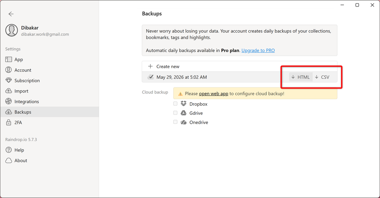Open App settings in sidebar
Viewport: 380px width, 198px height.
[49, 59]
